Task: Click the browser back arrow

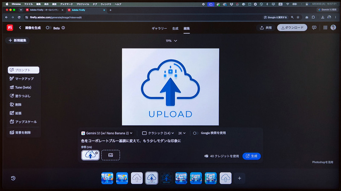Action: click(x=6, y=17)
